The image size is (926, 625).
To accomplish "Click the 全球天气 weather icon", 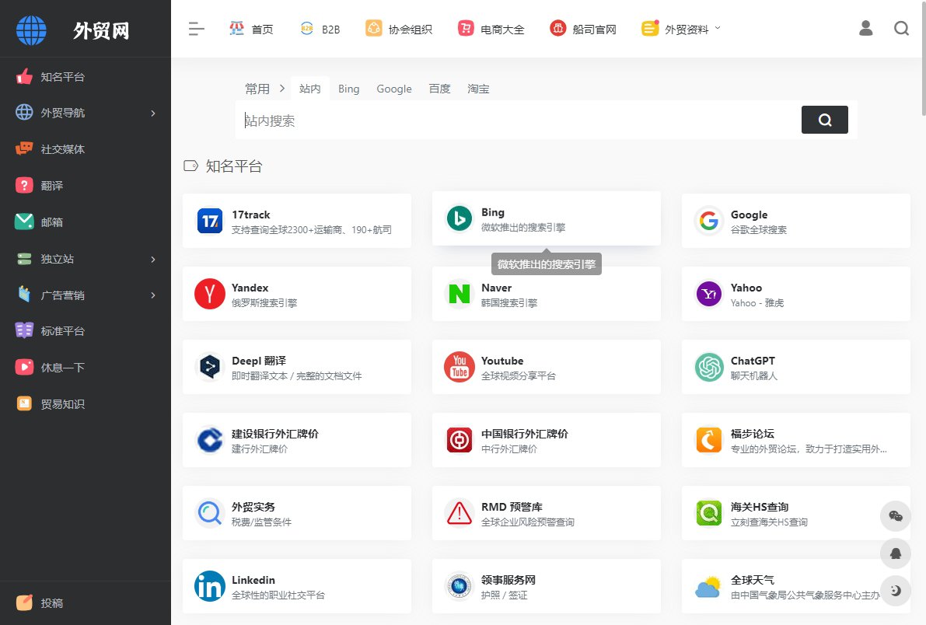I will pos(708,587).
